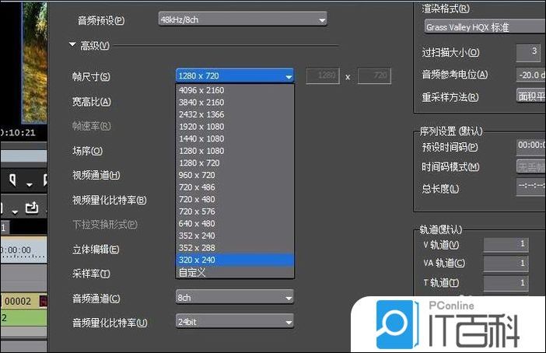The height and width of the screenshot is (353, 546).
Task: Open 渲染格式 Grass Valley HQX dropdown
Action: (485, 26)
